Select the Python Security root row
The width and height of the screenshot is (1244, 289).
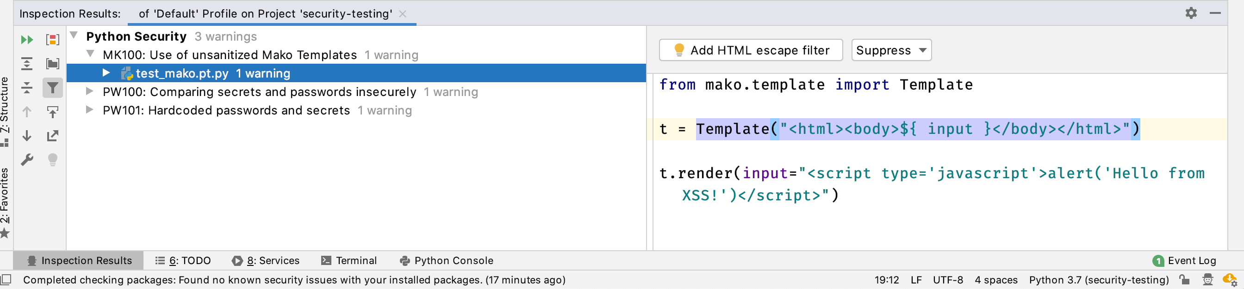tap(356, 36)
